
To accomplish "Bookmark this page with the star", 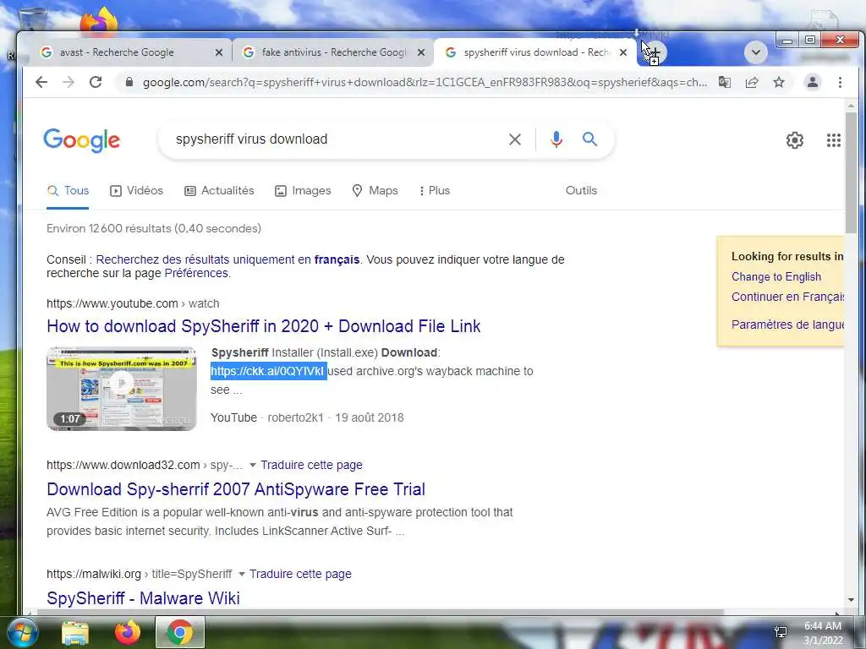I will point(779,82).
